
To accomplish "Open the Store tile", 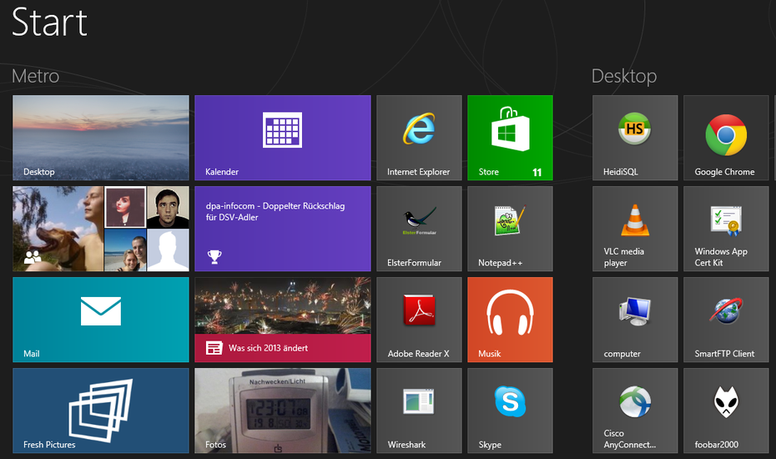I will click(510, 138).
